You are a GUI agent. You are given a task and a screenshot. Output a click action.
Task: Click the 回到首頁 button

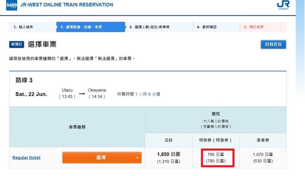tap(273, 44)
